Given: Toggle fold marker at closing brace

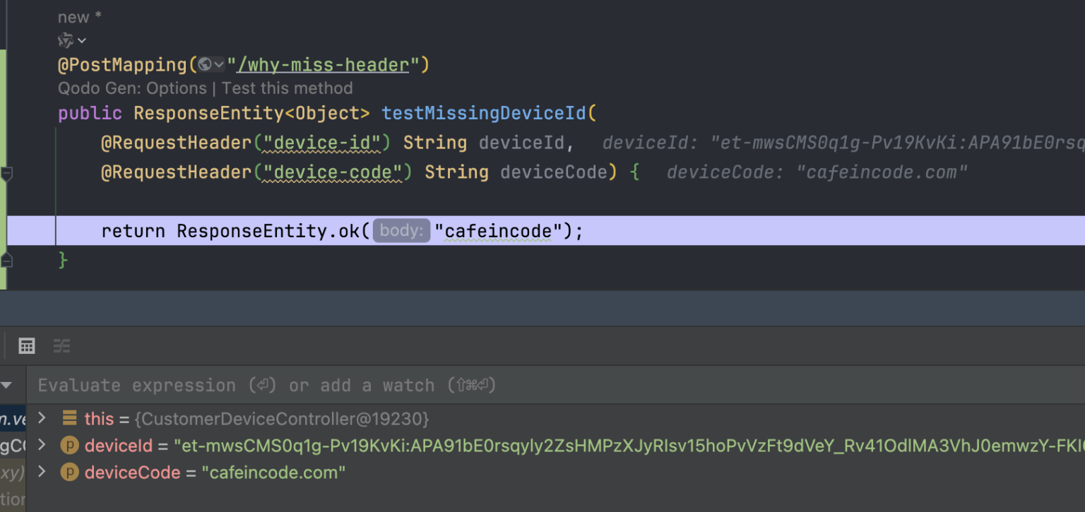Looking at the screenshot, I should [x=6, y=261].
